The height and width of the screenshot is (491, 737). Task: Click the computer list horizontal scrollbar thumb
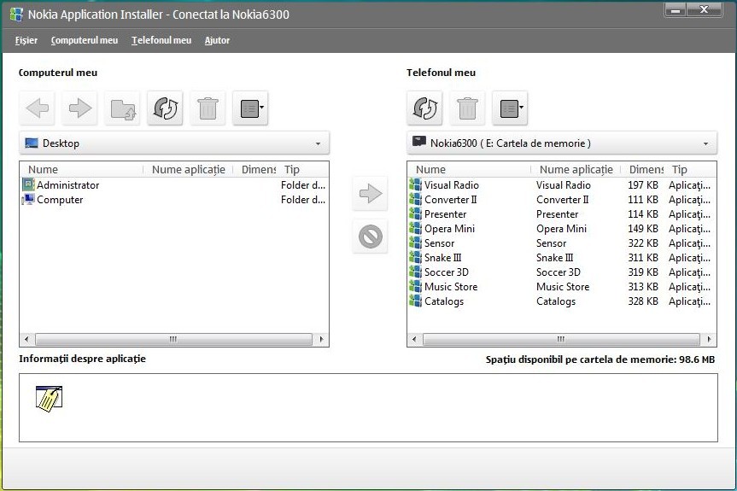(173, 339)
